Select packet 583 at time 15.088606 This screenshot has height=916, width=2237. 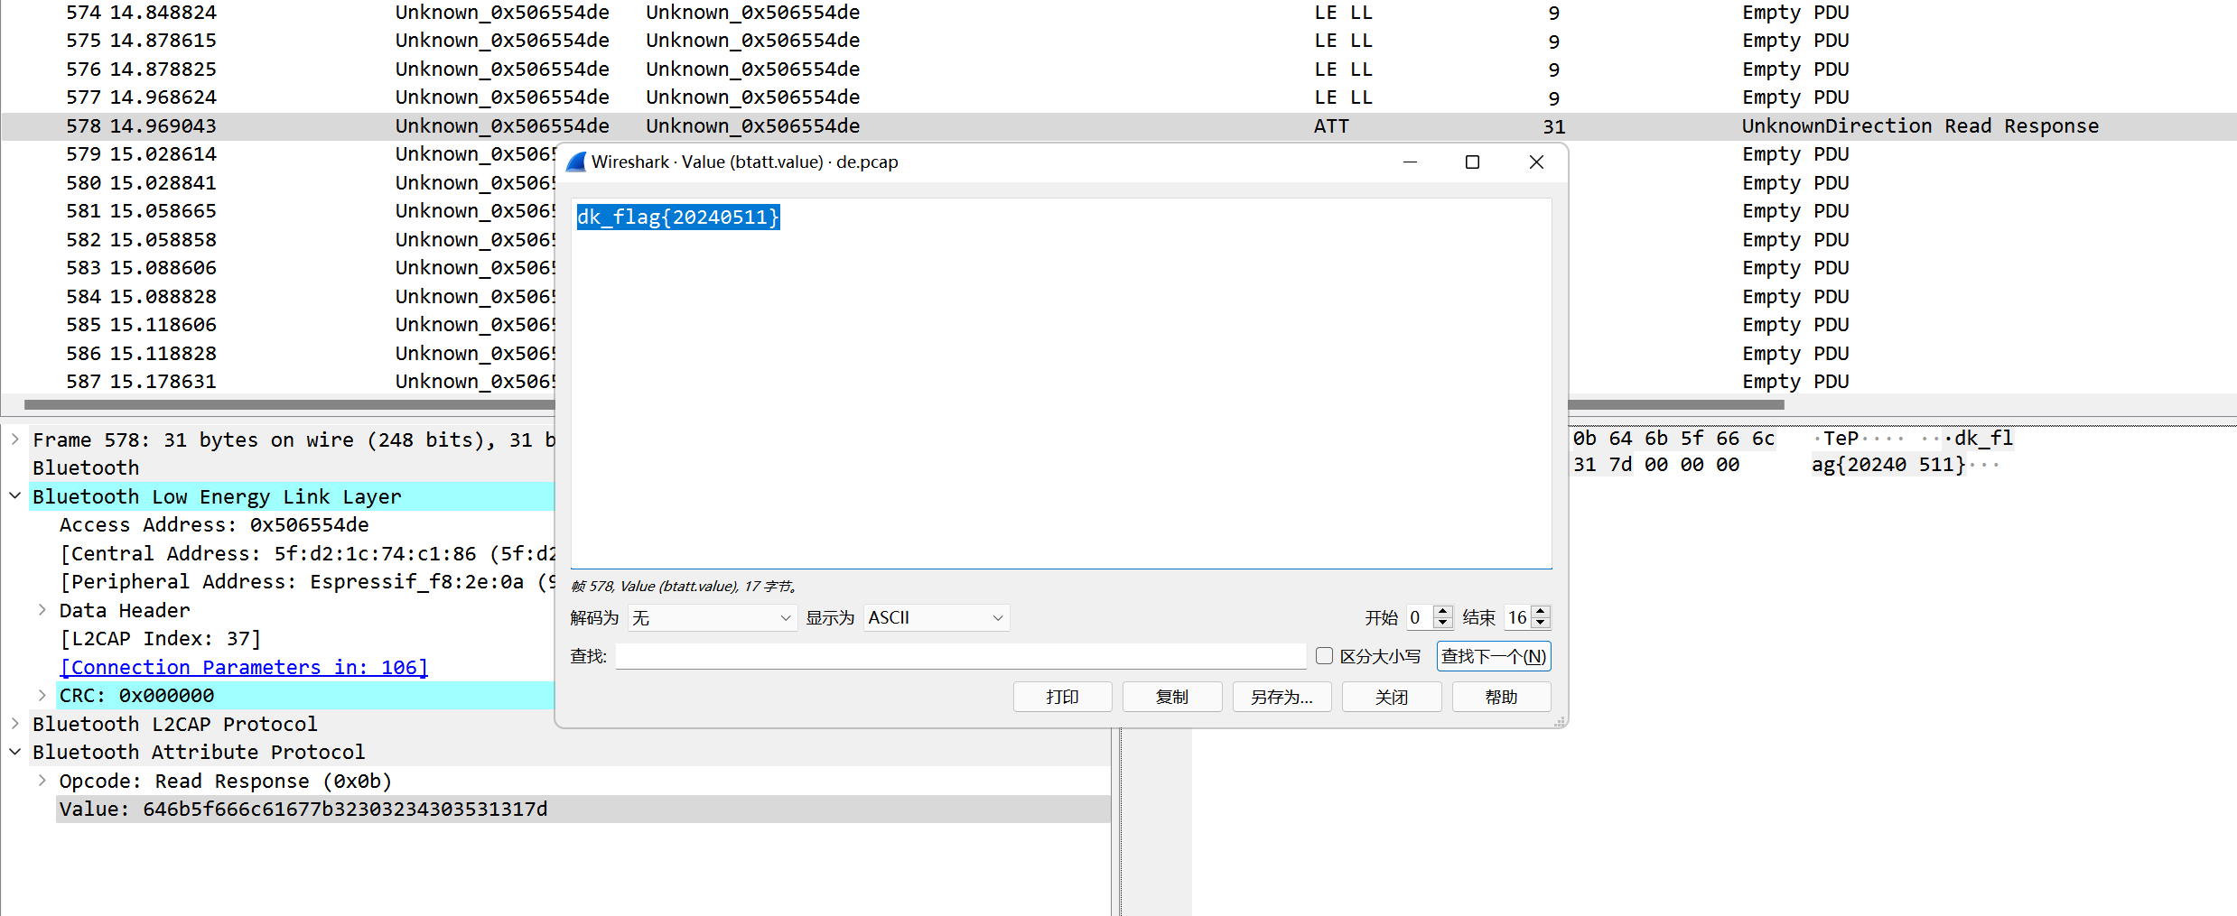point(278,268)
